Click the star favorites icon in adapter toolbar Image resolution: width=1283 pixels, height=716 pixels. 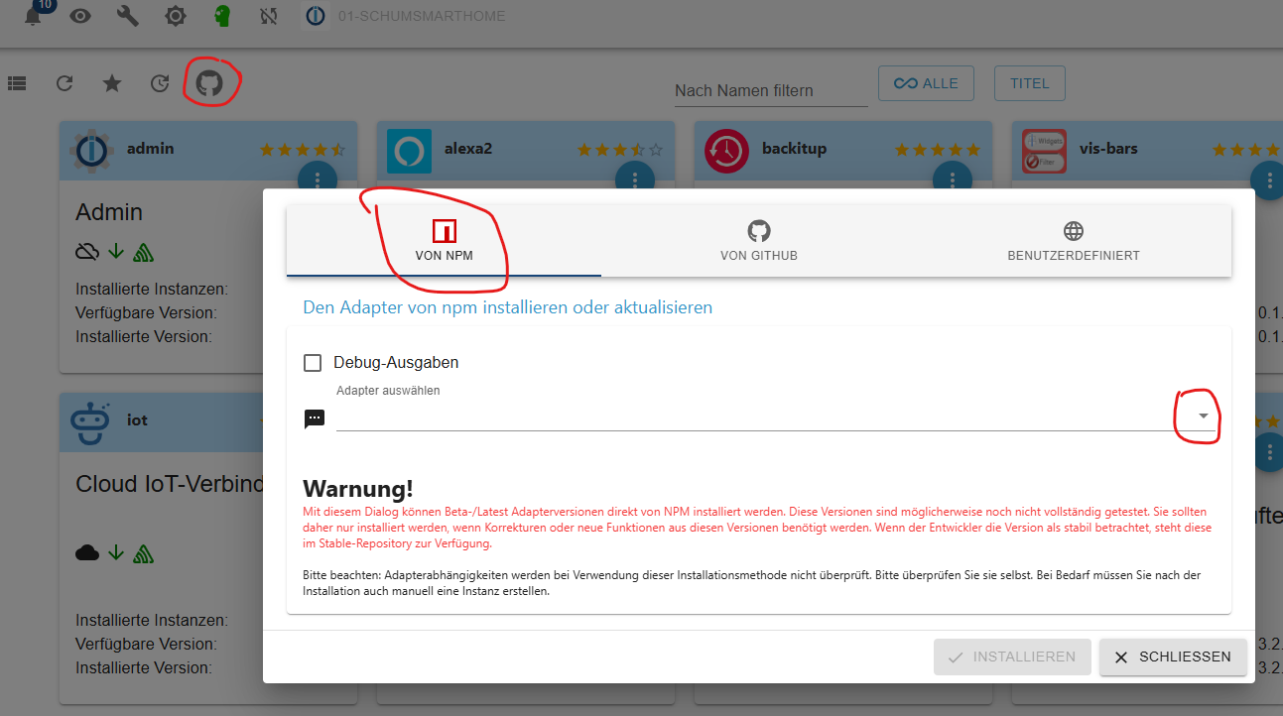(x=112, y=83)
